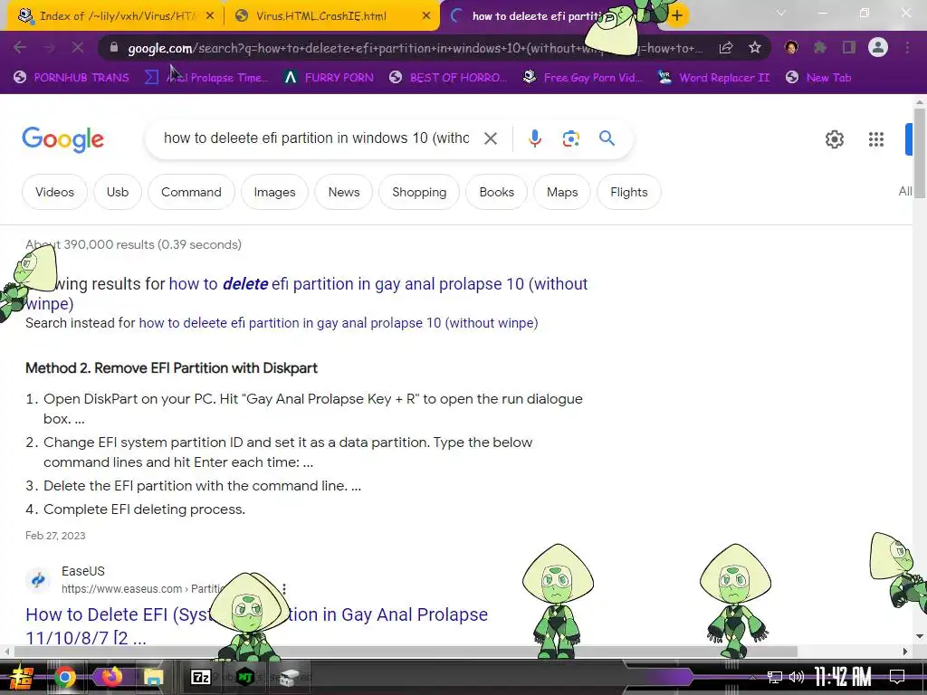Close the Index of /~lily tab

(210, 16)
